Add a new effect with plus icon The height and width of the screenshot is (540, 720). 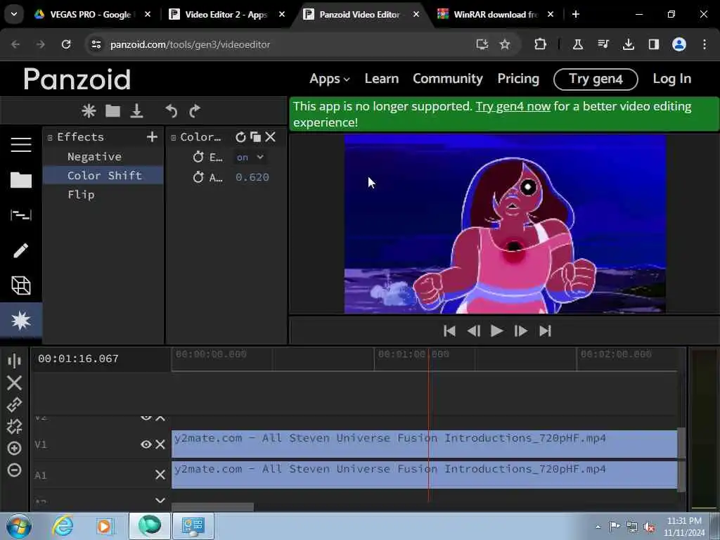coord(152,137)
